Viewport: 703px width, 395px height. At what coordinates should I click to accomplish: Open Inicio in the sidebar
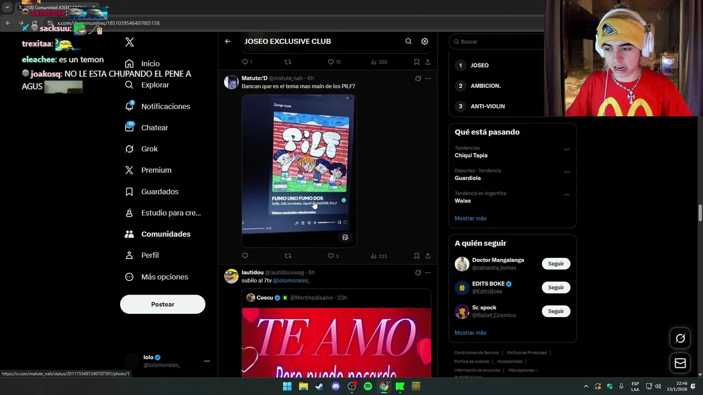pyautogui.click(x=143, y=64)
